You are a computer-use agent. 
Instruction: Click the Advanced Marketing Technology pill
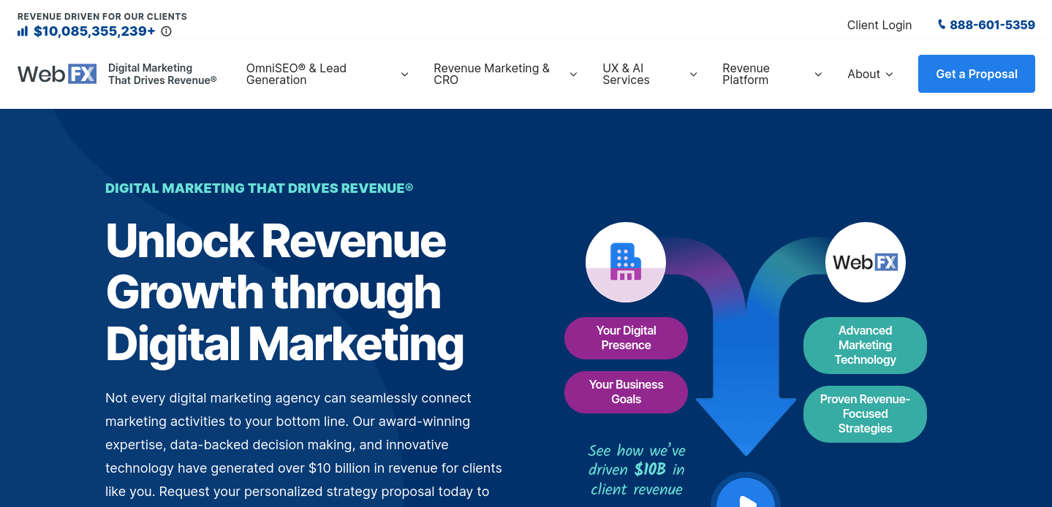tap(865, 346)
